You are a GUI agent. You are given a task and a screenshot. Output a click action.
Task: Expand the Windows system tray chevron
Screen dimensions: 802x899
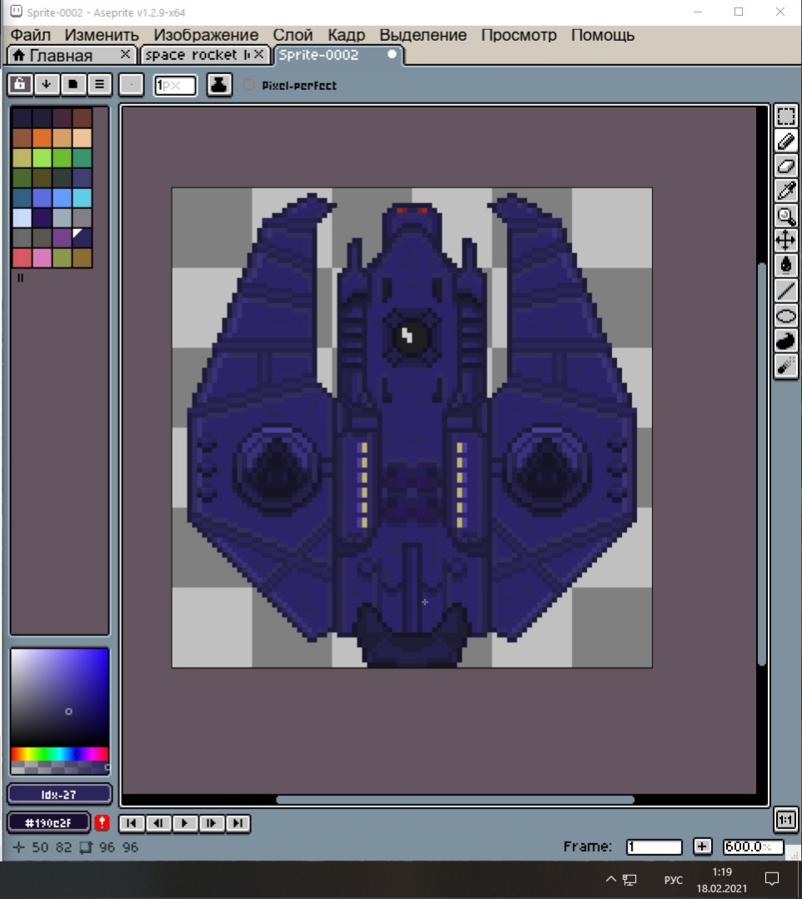coord(610,879)
